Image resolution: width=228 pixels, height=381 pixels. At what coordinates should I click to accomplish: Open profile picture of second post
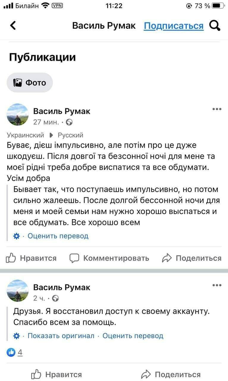point(18,291)
